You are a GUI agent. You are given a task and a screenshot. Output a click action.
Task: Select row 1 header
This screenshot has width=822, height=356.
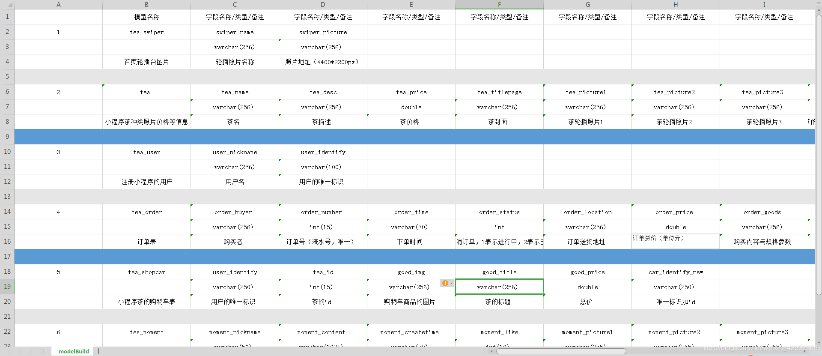7,17
